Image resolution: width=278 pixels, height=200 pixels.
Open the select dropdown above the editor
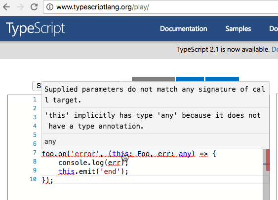(37, 86)
